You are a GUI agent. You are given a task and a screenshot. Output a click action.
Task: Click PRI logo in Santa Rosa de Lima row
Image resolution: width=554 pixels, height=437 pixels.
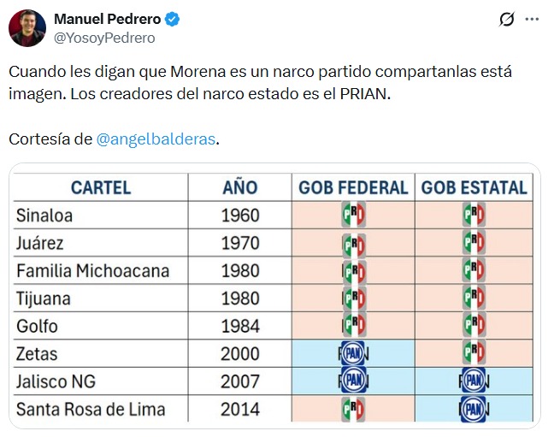click(x=354, y=408)
